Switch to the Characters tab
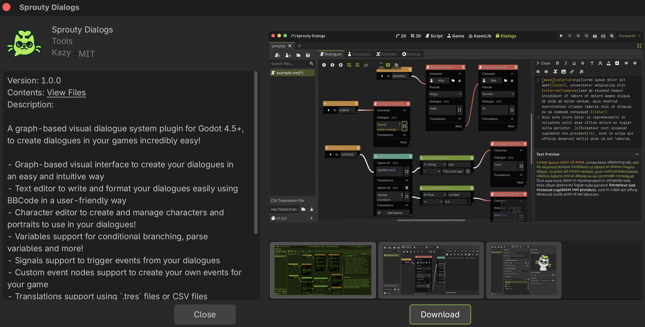Viewport: 645px width, 327px height. point(359,54)
